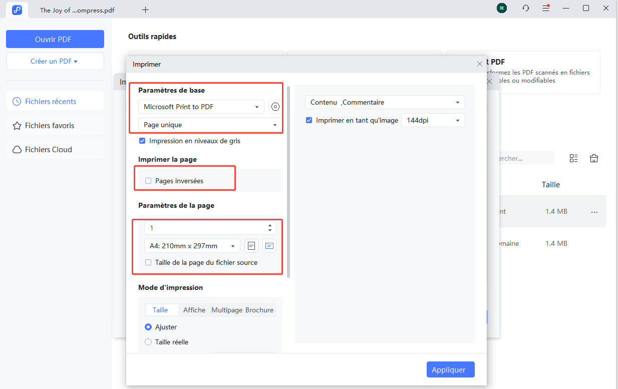Select the Taille réelle radio button
Viewport: 618px width, 389px height.
click(x=148, y=342)
